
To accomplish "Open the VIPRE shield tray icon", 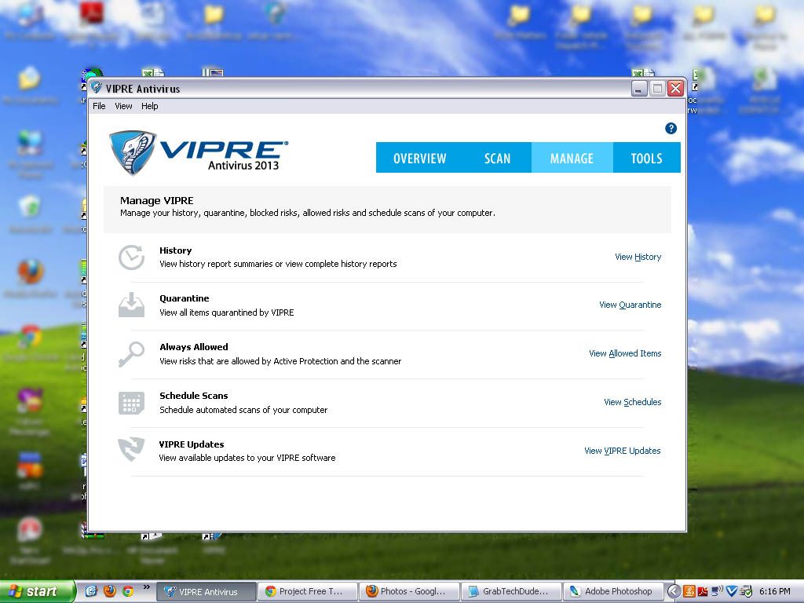I will (x=732, y=591).
